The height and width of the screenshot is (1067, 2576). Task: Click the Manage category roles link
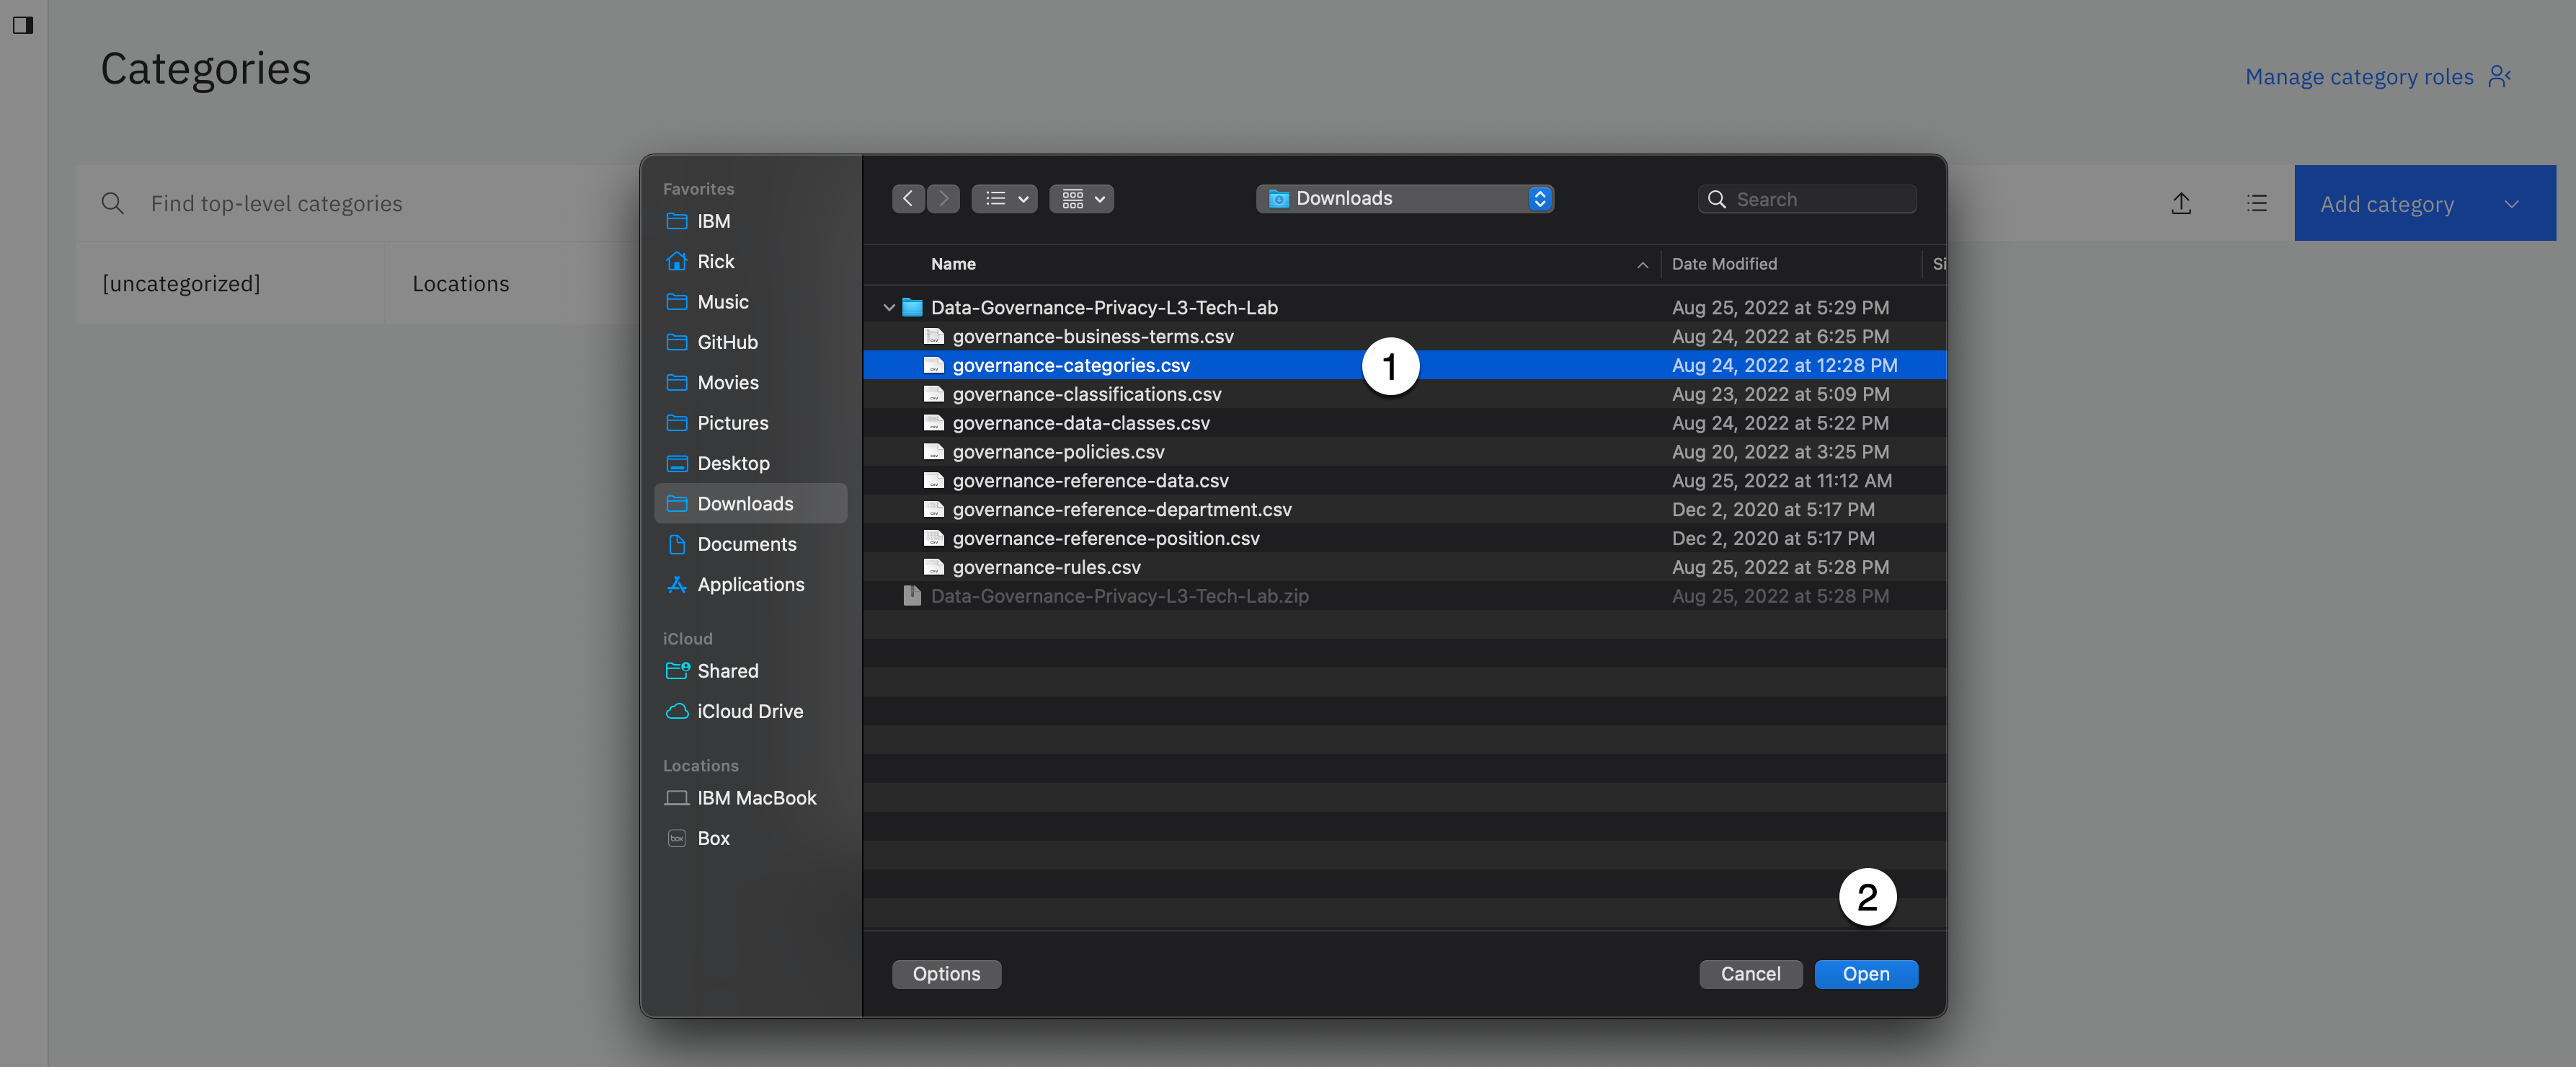pos(2359,77)
